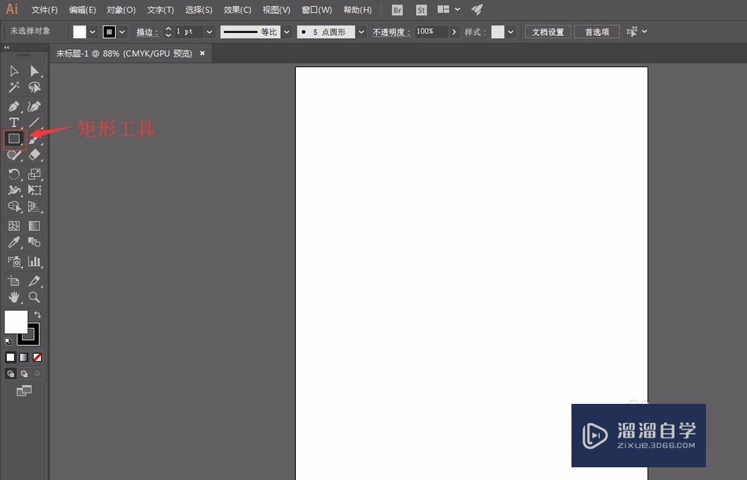Expand stroke weight dropdown
747x480 pixels.
pos(210,32)
